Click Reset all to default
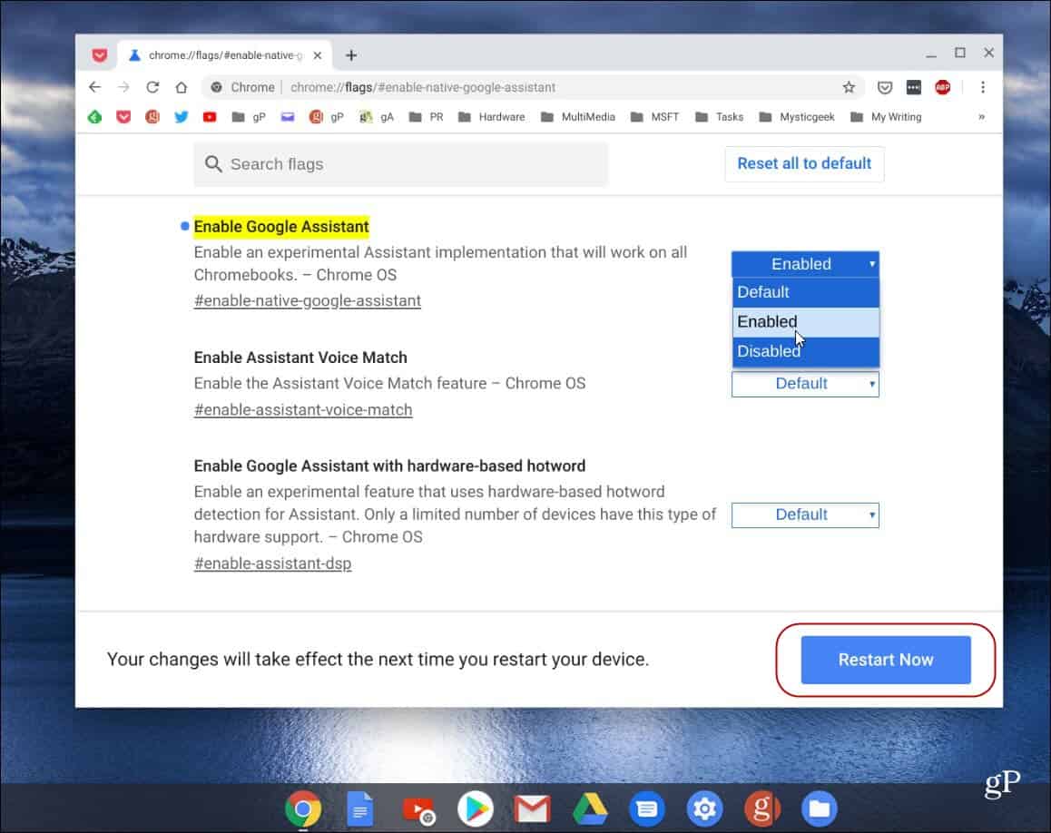 [x=804, y=163]
